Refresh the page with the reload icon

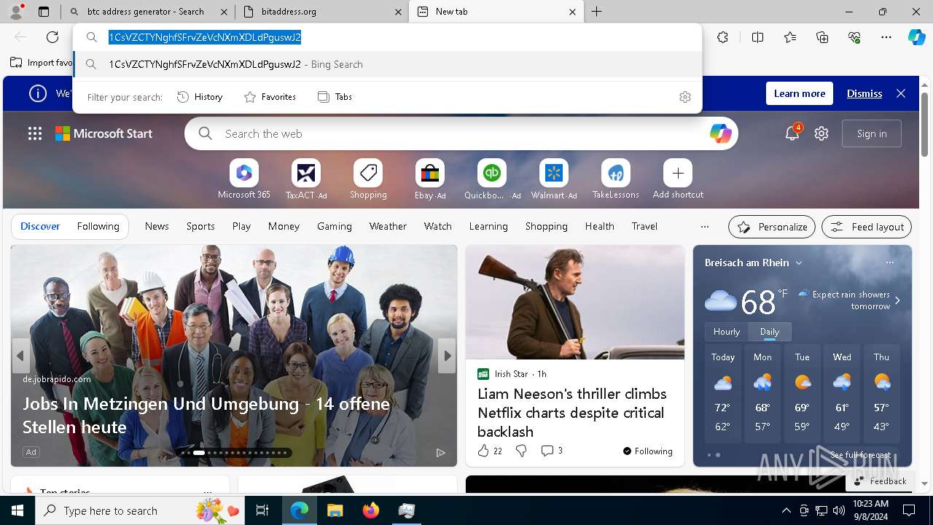pyautogui.click(x=52, y=37)
